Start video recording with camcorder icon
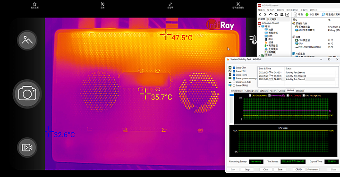The image size is (340, 177). (x=27, y=148)
